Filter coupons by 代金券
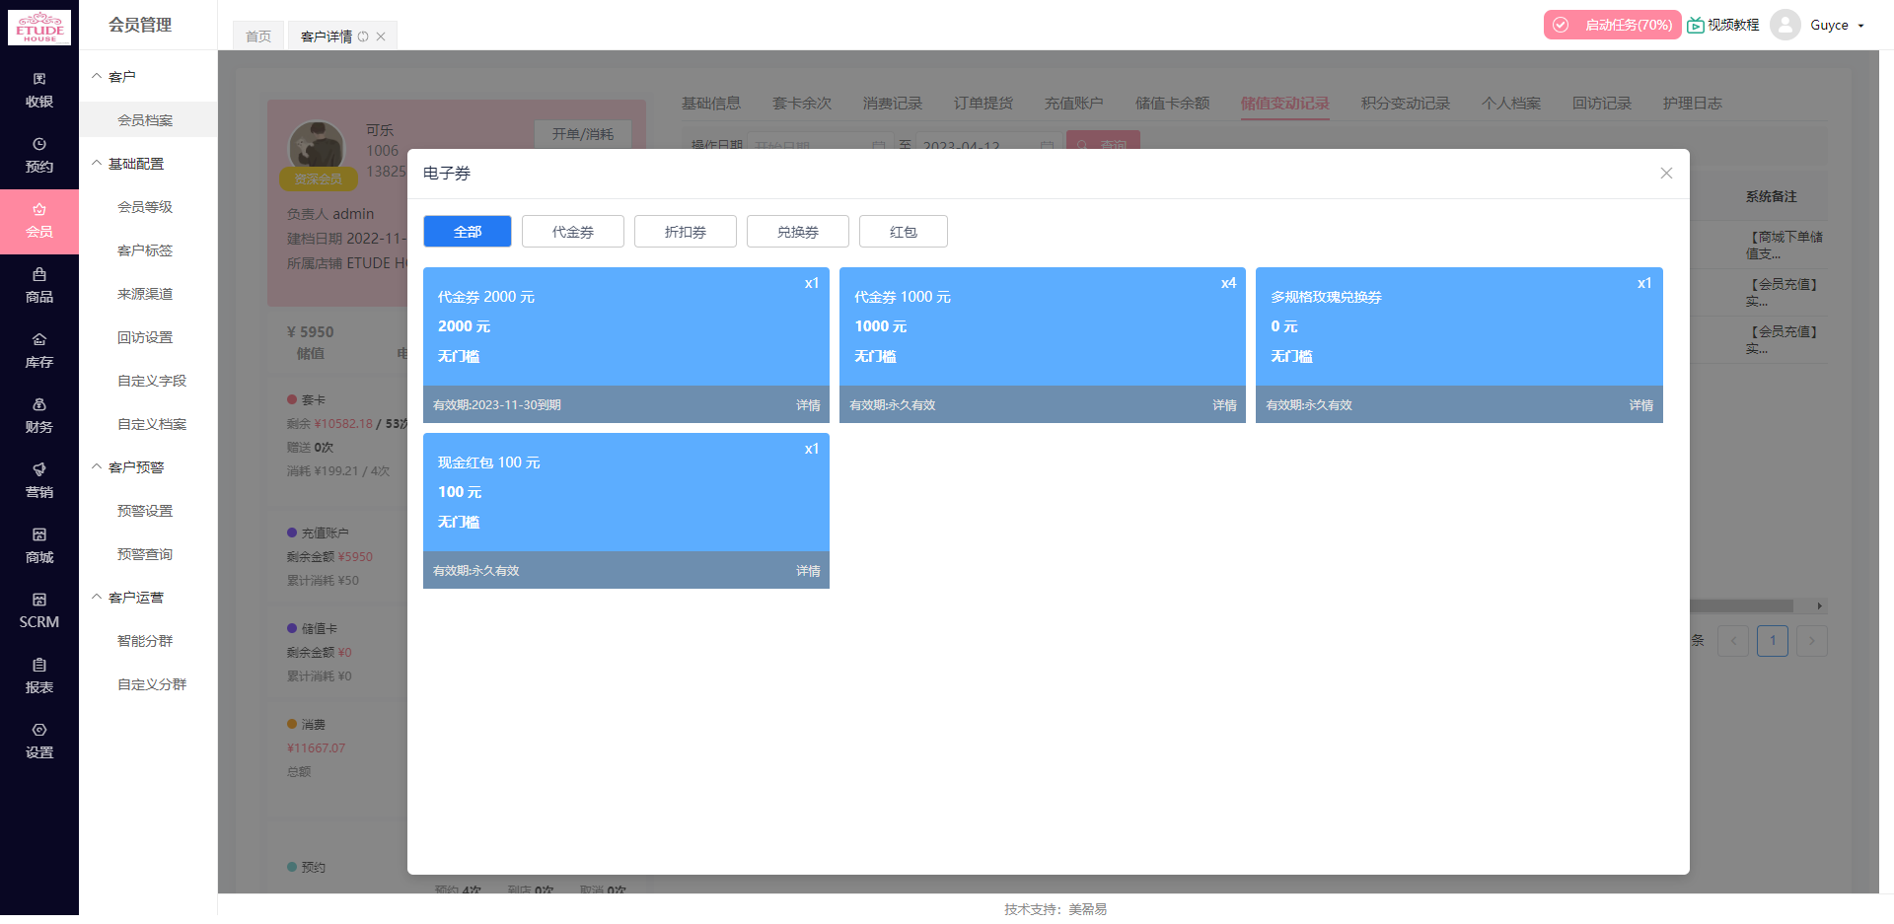Viewport: 1894px width, 924px height. (572, 232)
